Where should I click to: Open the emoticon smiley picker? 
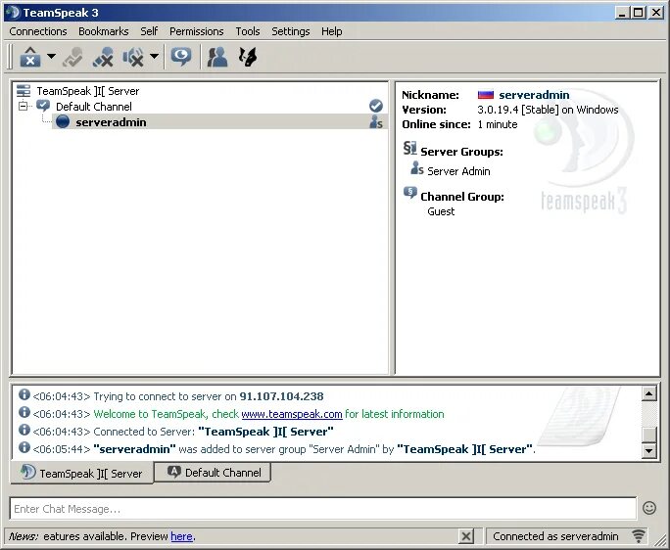[x=649, y=508]
